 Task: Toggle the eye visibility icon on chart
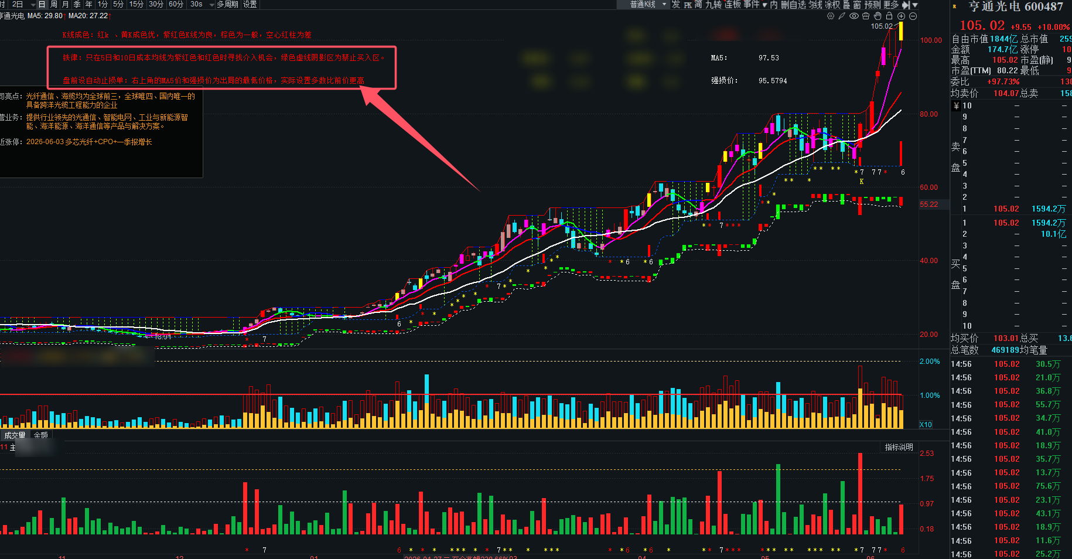854,16
